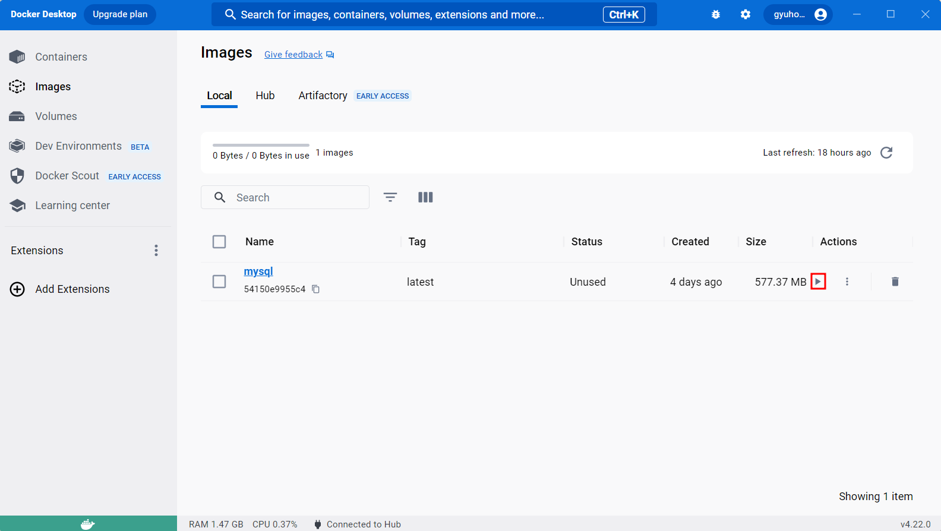Open the Give feedback link
The width and height of the screenshot is (941, 531).
click(x=293, y=55)
